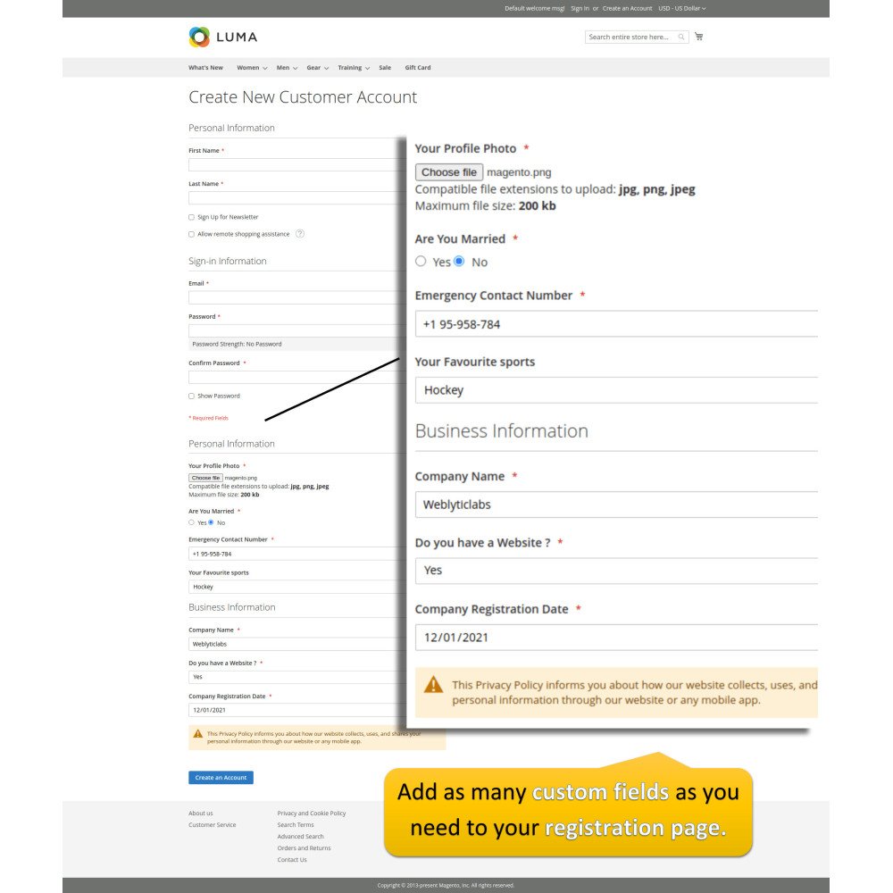Select No radio in small Are You Married
Viewport: 893px width, 893px height.
(211, 522)
